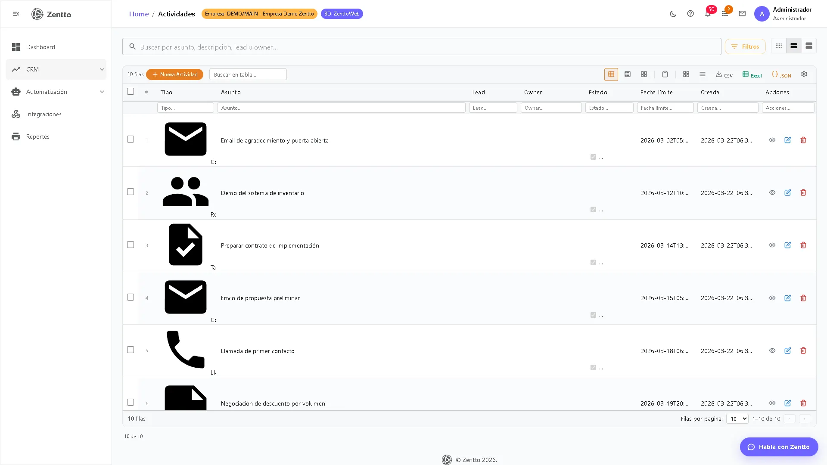Expand the CRM sidebar menu
The height and width of the screenshot is (465, 827).
[x=56, y=69]
